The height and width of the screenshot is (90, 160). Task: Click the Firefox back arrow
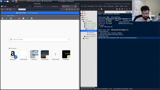click(x=2, y=9)
